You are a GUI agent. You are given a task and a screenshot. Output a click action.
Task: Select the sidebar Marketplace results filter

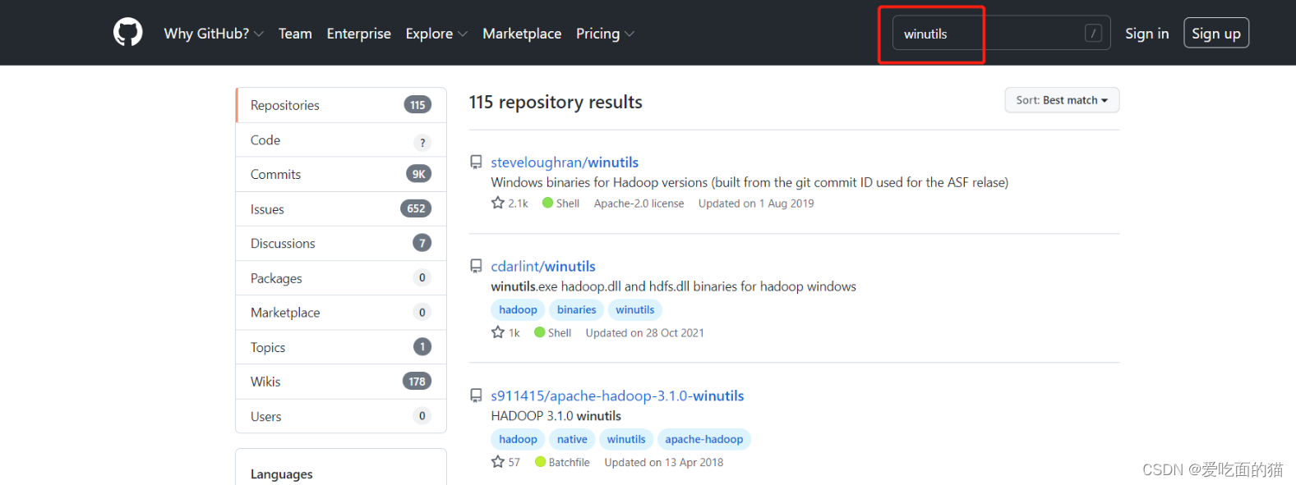[x=341, y=313]
